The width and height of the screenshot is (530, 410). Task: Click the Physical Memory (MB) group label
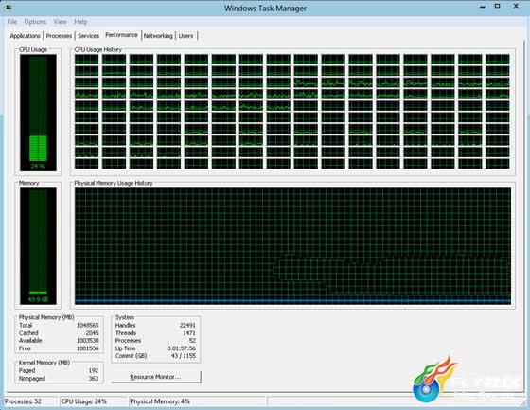(x=46, y=317)
